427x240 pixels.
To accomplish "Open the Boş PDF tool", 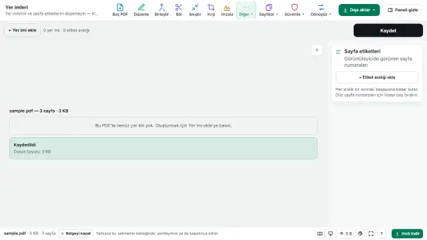I will click(120, 10).
